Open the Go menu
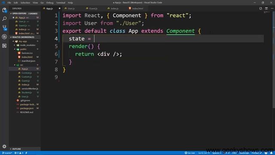Viewport: 275px width, 155px height. pyautogui.click(x=42, y=3)
